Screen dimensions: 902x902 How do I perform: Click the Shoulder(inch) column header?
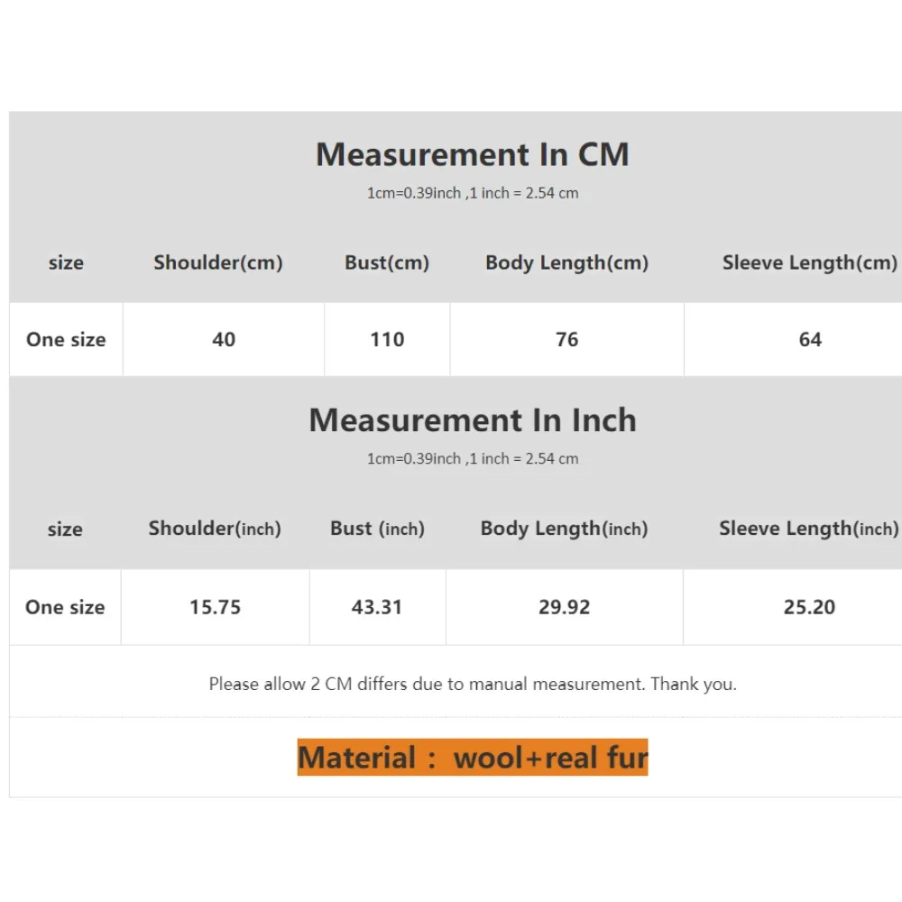[215, 529]
